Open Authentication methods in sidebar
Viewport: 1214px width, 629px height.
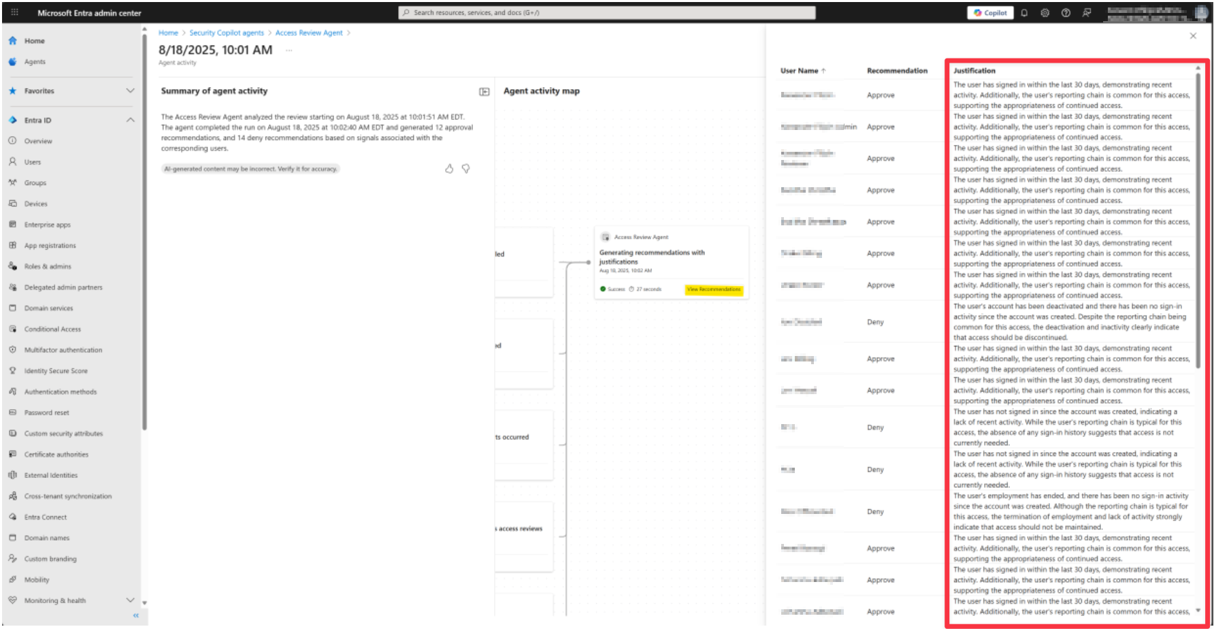click(60, 391)
